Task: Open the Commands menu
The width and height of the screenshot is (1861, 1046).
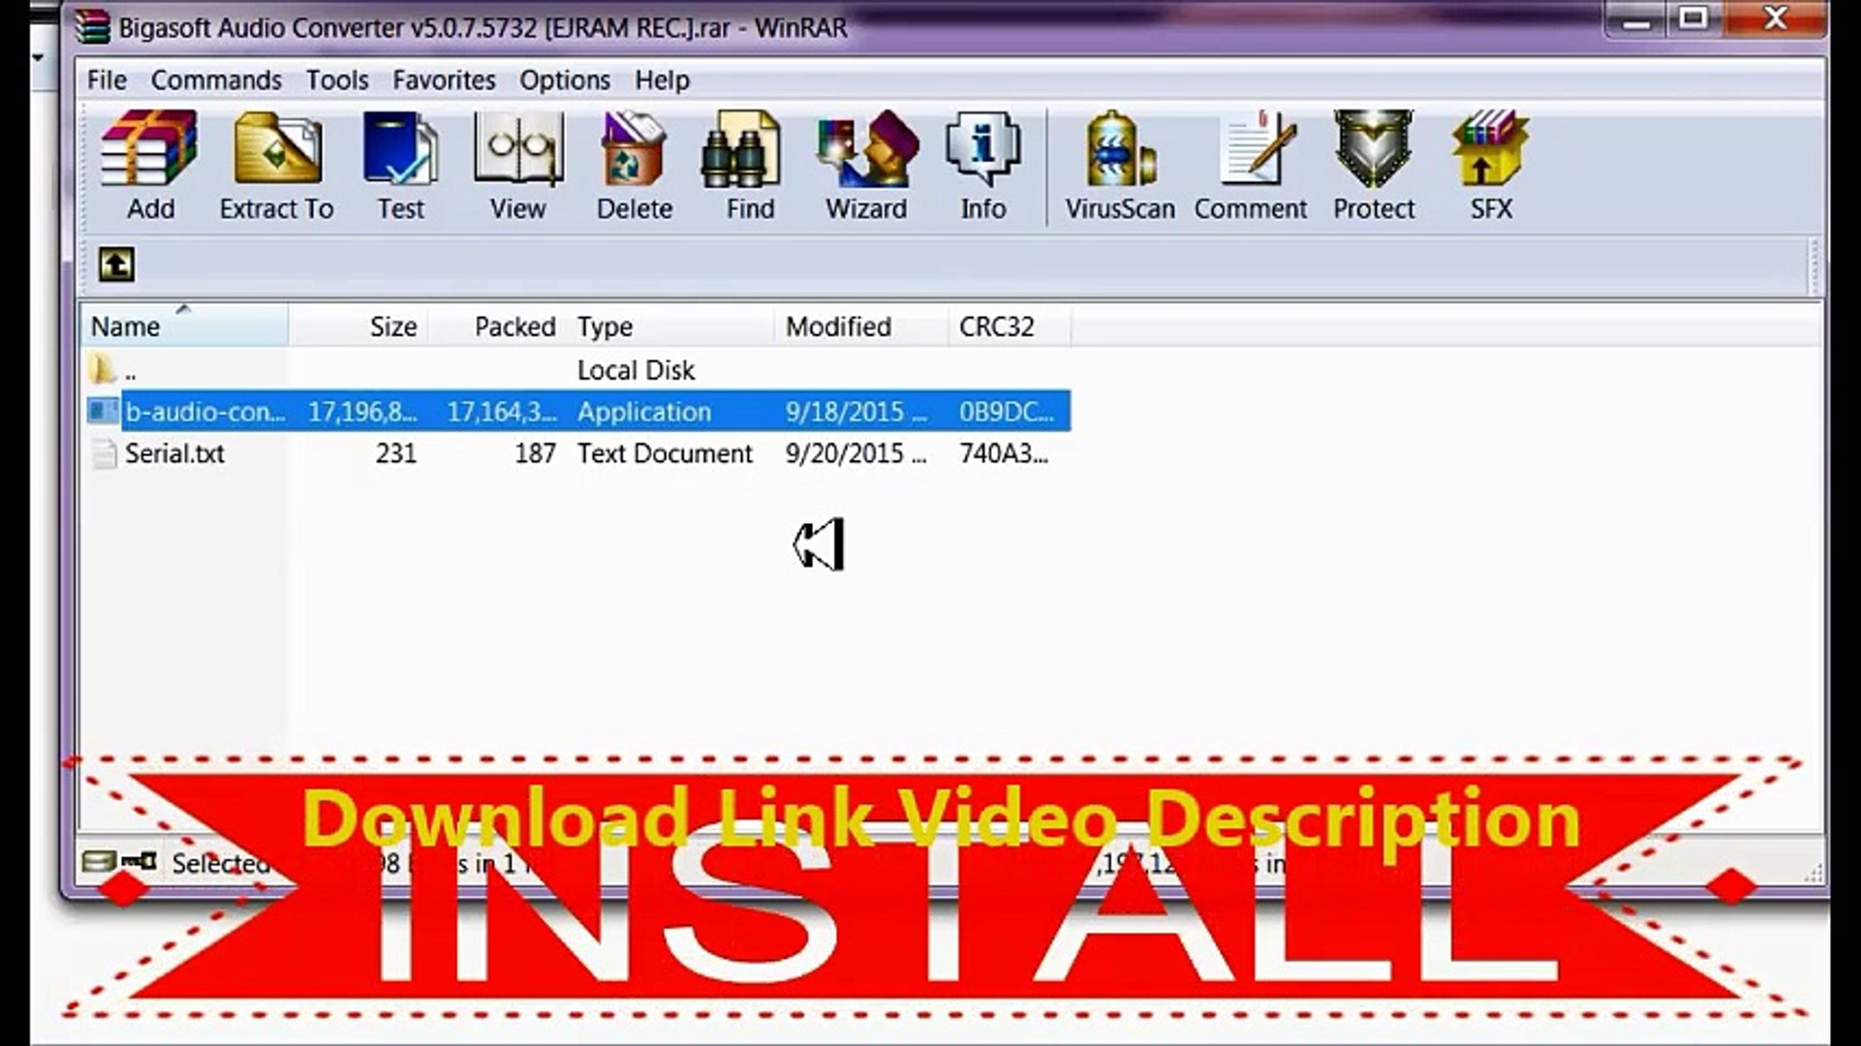Action: pos(216,80)
